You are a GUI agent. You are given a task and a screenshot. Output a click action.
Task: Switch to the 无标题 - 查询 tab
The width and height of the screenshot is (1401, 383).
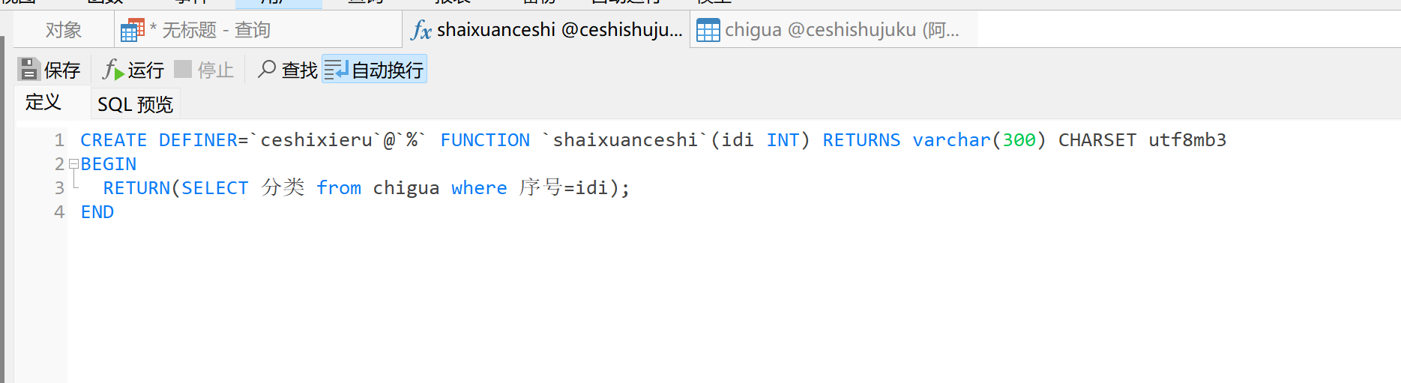[258, 30]
